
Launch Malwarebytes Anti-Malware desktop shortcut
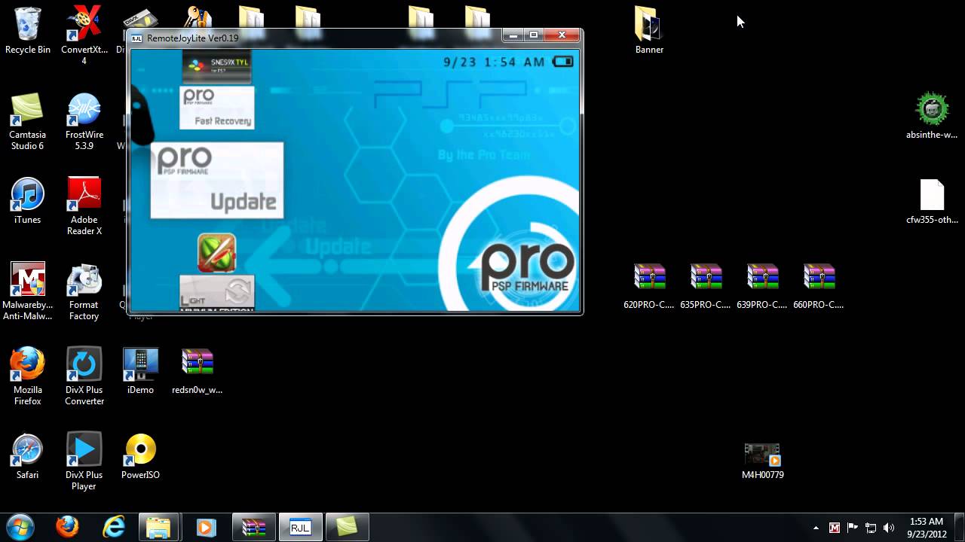click(27, 292)
